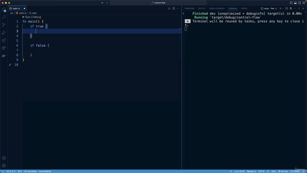Screen dimensions: 307x173
Task: Open the Run and Debug view
Action: (4, 33)
